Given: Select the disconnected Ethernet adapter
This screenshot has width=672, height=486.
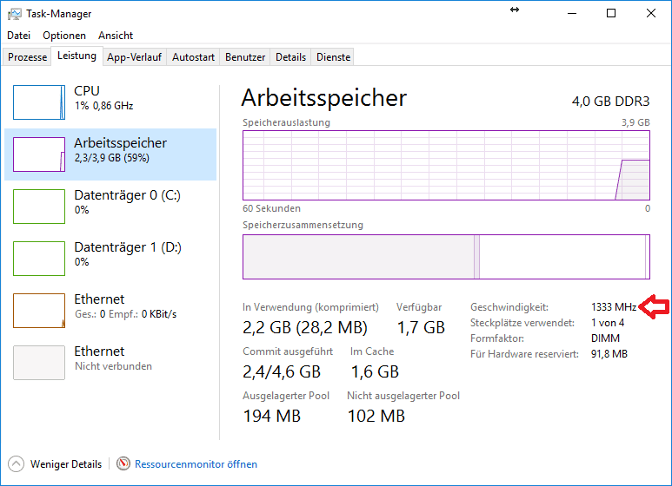Looking at the screenshot, I should [x=39, y=363].
